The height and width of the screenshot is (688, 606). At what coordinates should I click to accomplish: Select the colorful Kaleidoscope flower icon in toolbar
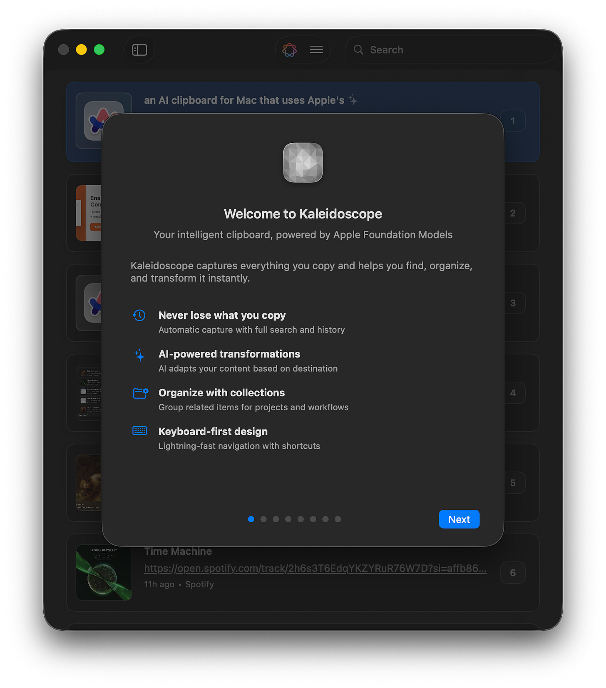[x=290, y=50]
